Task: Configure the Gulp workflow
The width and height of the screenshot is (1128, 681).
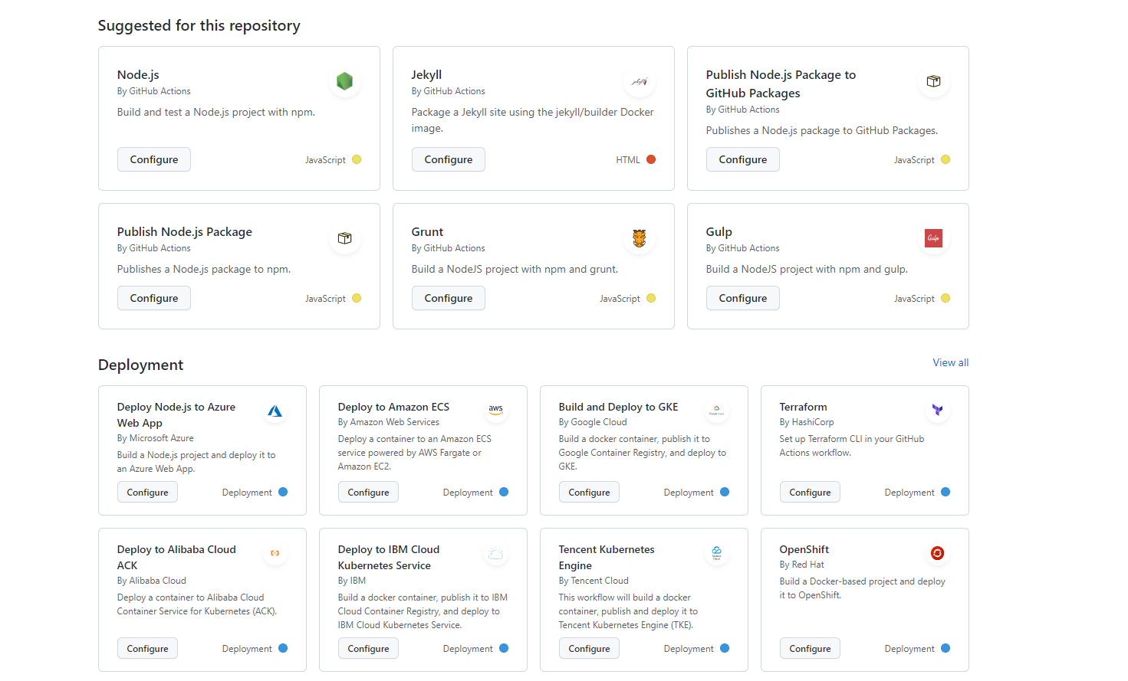Action: click(743, 298)
